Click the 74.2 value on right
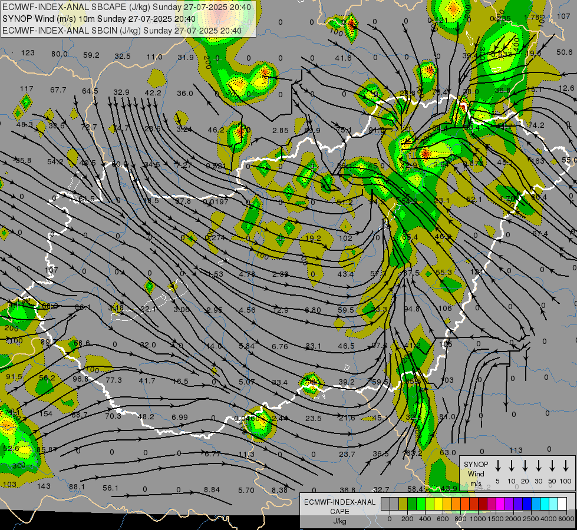The image size is (577, 530). (536, 125)
